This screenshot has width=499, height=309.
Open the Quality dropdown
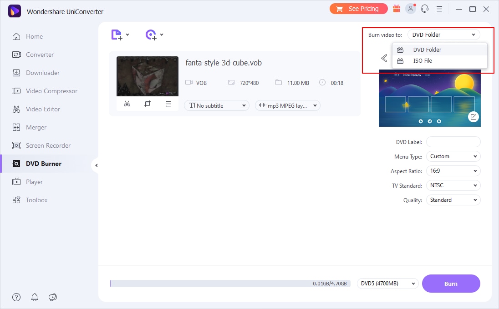coord(453,200)
